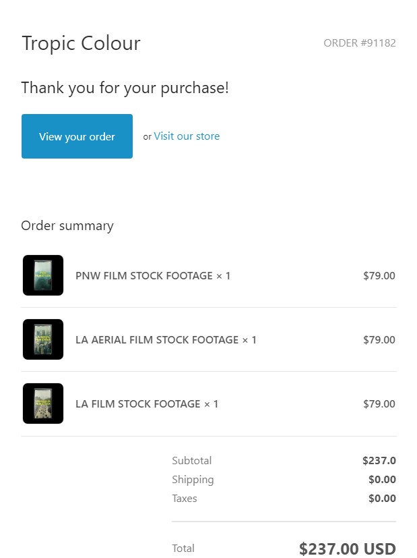Click the Tropic Colour store title
Screen dimensions: 417x558
point(81,43)
